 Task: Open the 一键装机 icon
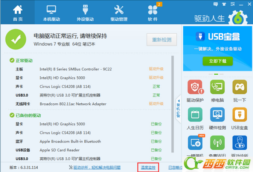(195, 143)
